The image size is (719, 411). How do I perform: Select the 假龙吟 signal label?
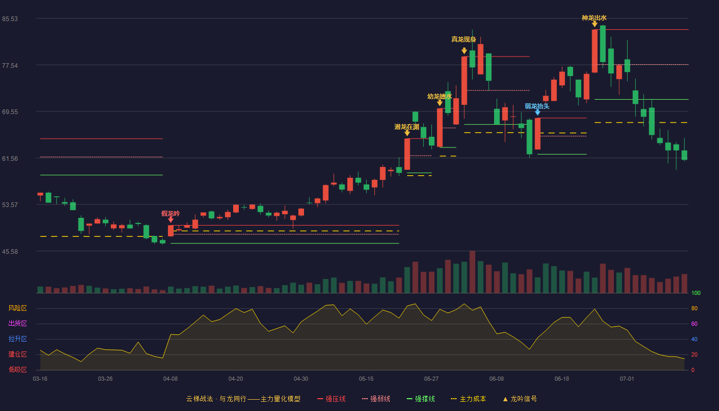[x=171, y=213]
